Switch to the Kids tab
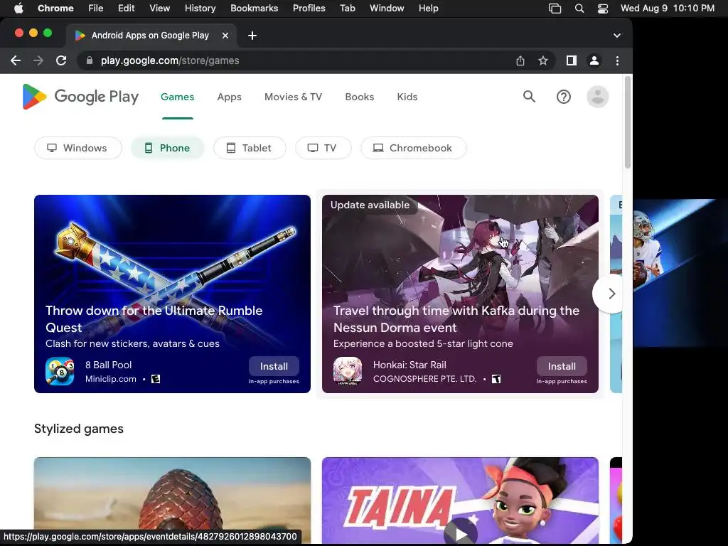 pyautogui.click(x=407, y=97)
